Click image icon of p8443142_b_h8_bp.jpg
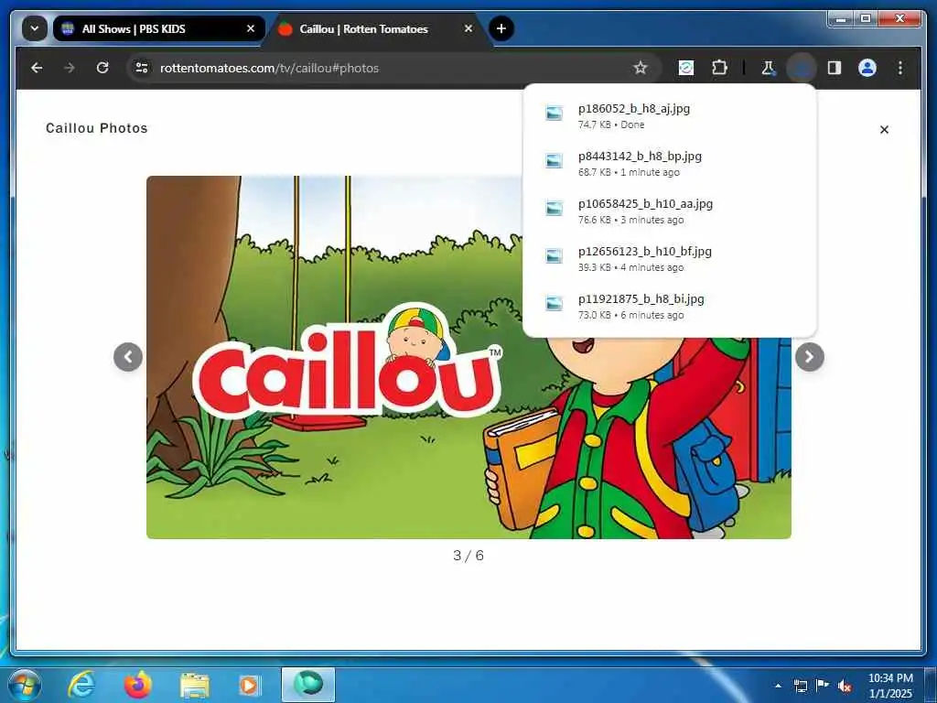 point(554,161)
